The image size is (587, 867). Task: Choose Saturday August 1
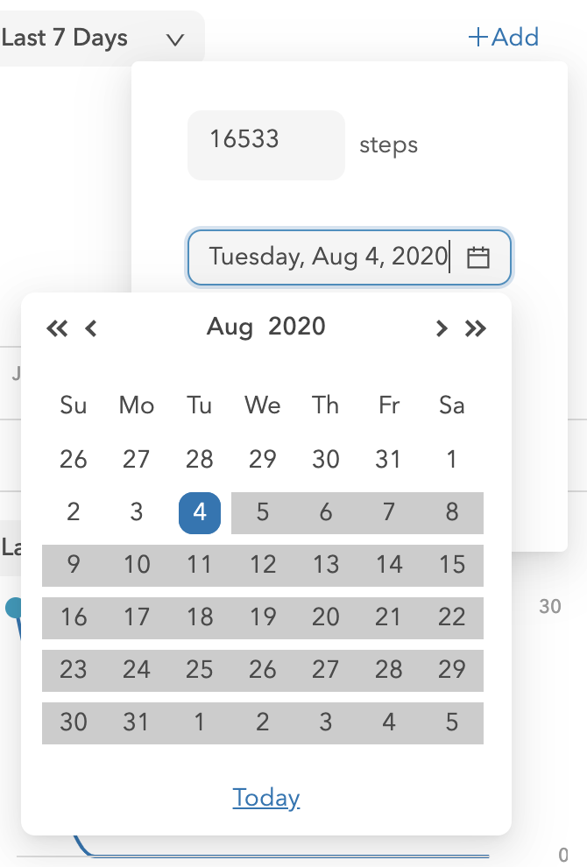452,460
